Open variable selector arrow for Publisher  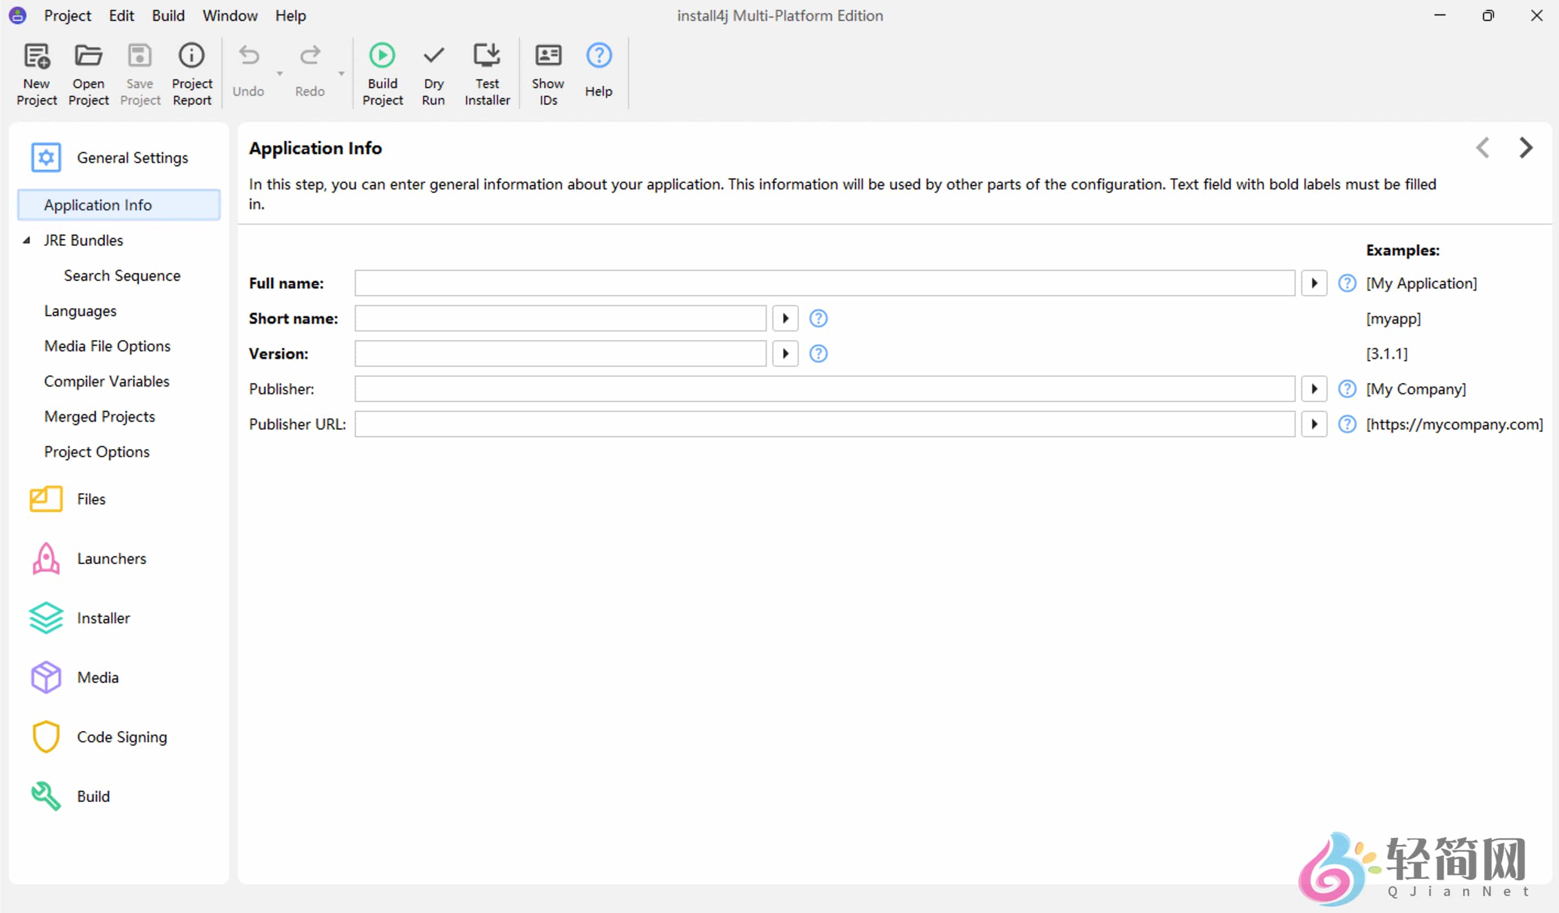pyautogui.click(x=1314, y=389)
